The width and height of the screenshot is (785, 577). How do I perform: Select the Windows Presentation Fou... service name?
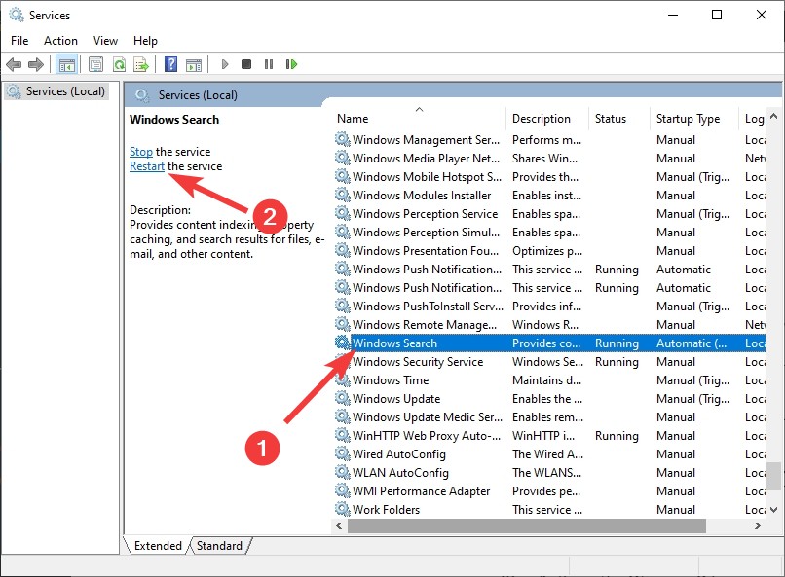pyautogui.click(x=426, y=251)
